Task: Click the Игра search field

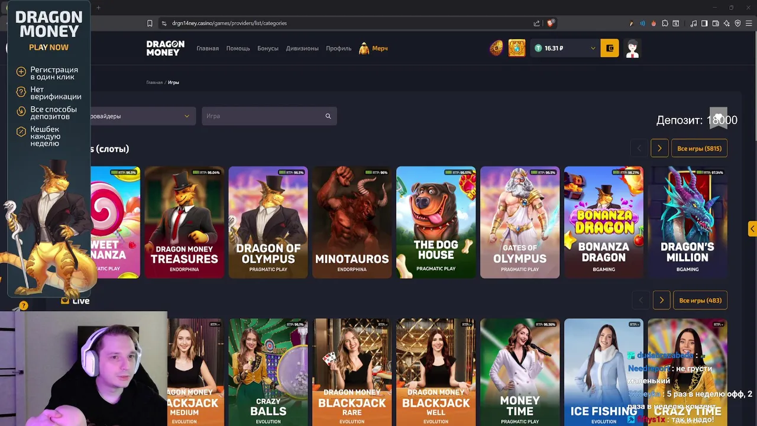Action: [269, 116]
